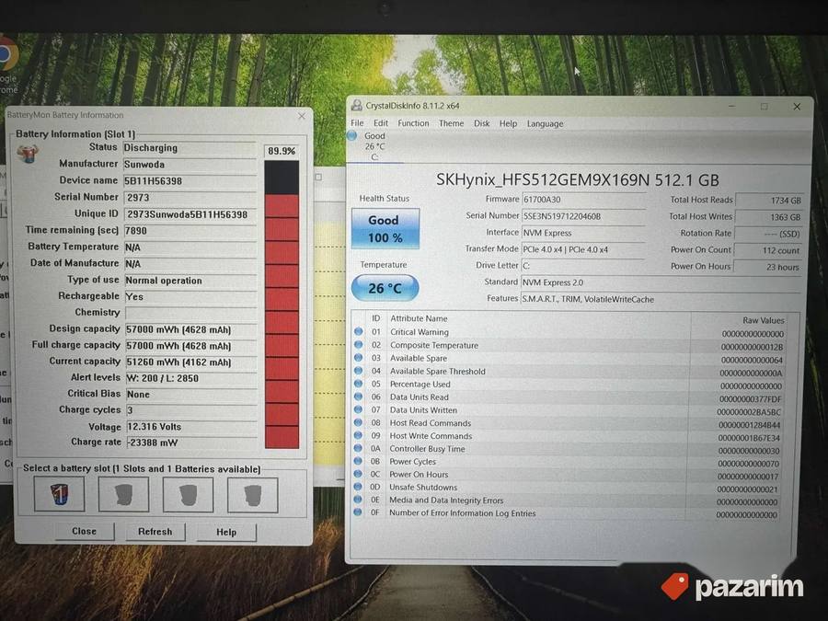Click status dot for Host Read Commands
This screenshot has width=828, height=621.
coord(359,422)
